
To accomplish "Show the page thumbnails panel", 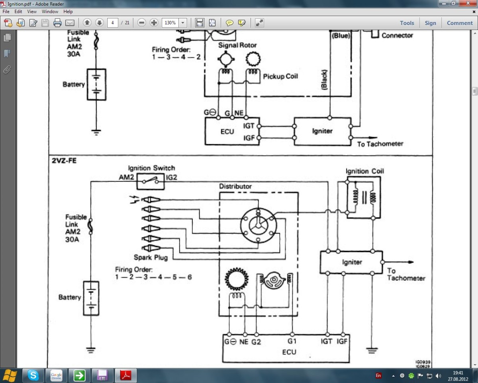I will (7, 38).
